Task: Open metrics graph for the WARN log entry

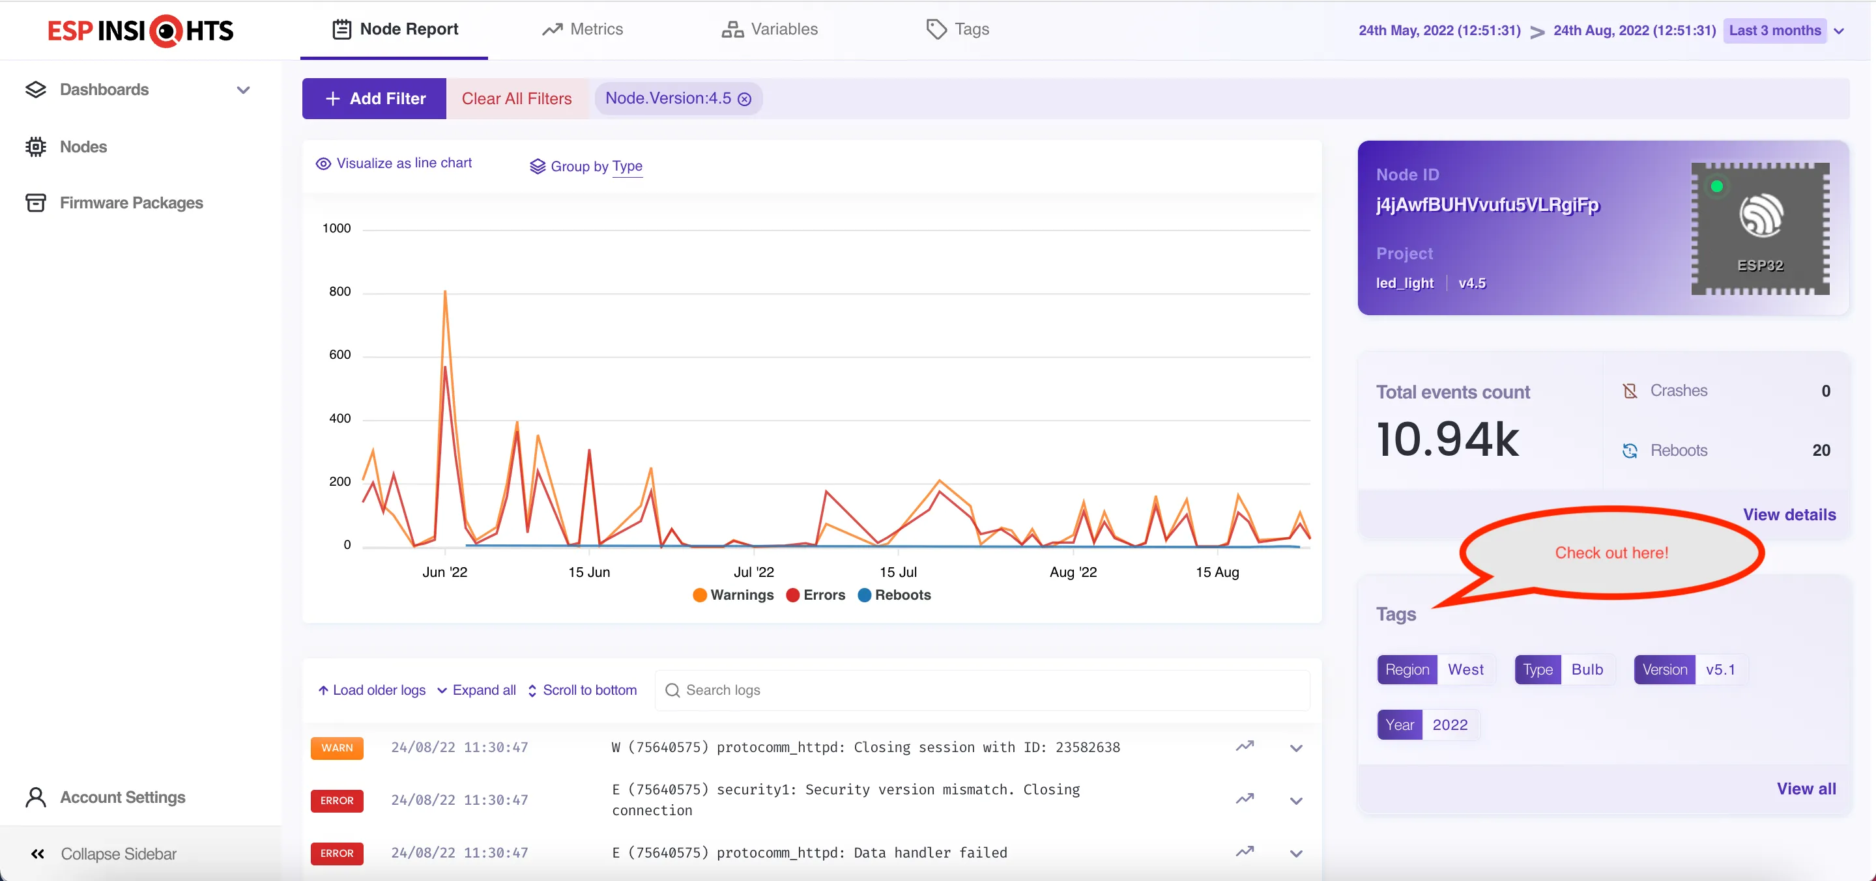Action: tap(1245, 746)
